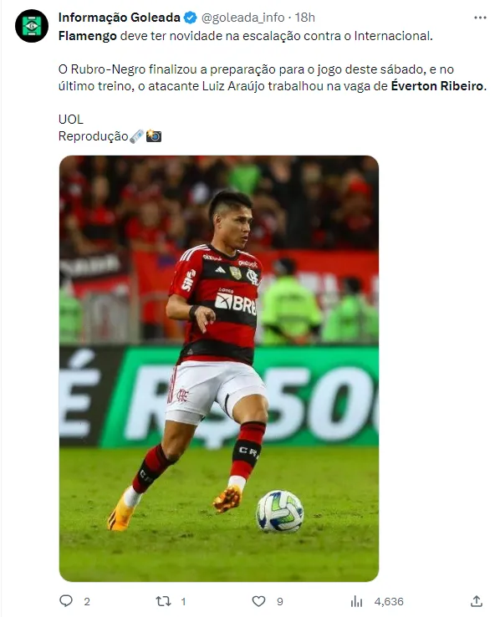Open the view analytics bar chart icon
The height and width of the screenshot is (617, 495).
pos(356,601)
